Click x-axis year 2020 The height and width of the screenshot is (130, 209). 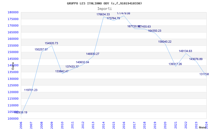(x=165, y=125)
